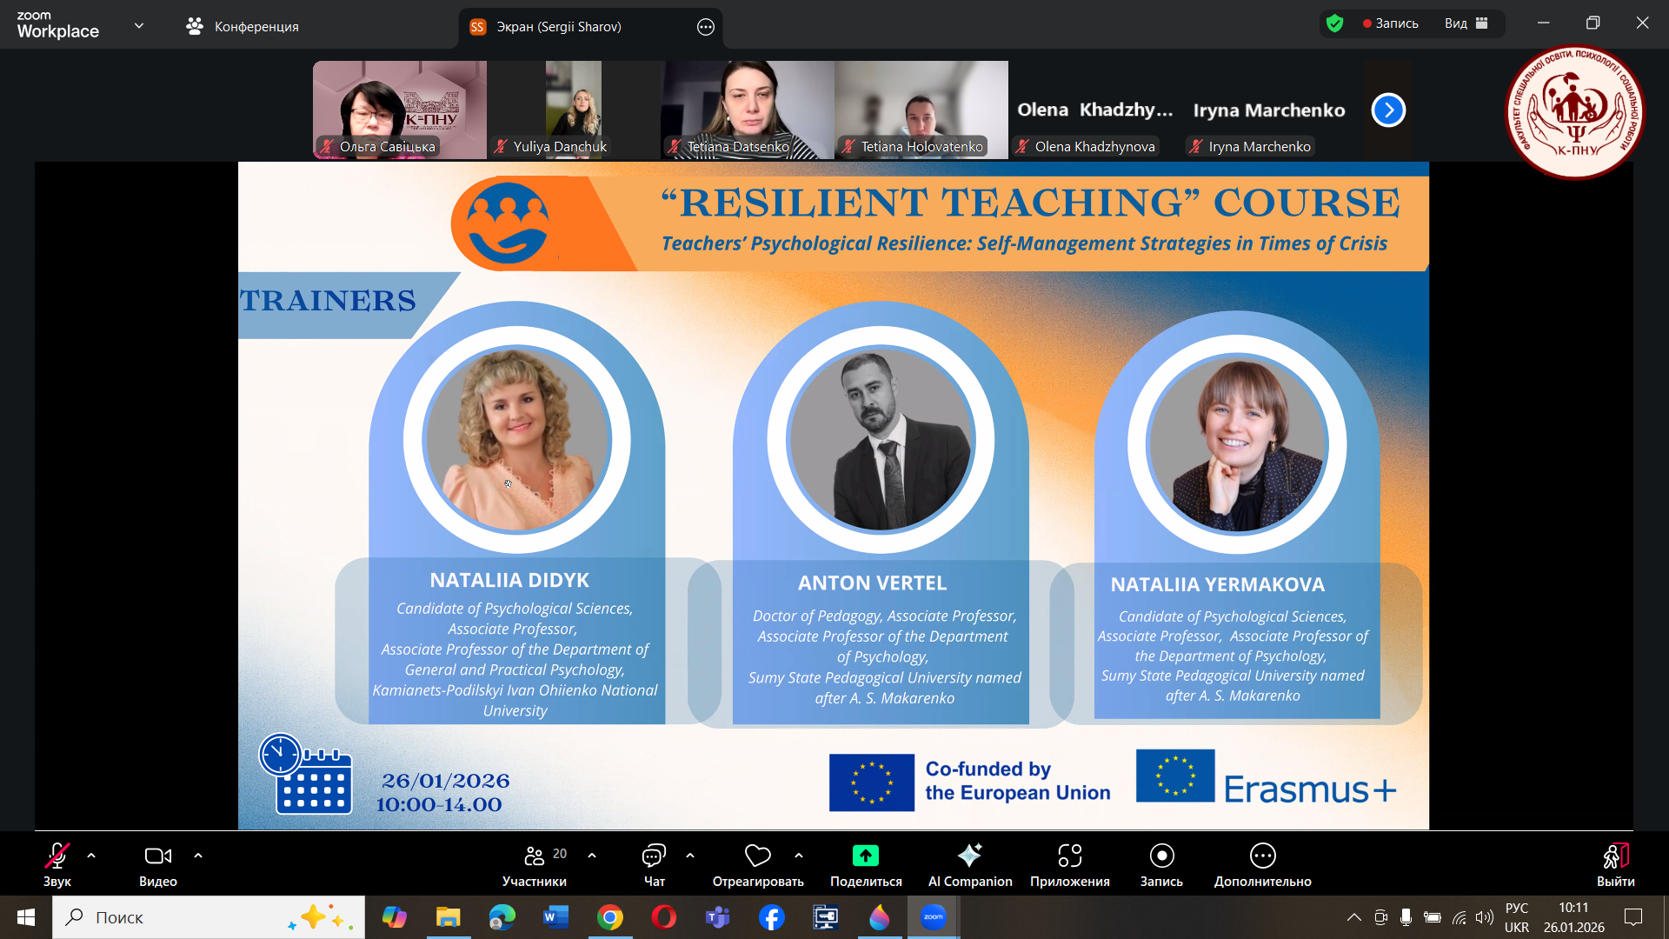
Task: Open Дополнительно more options icon
Action: tap(1262, 856)
